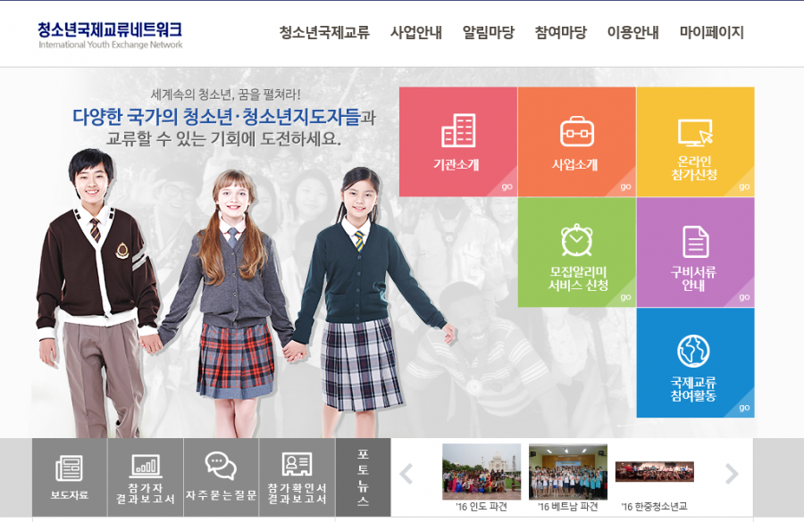This screenshot has height=522, width=804.
Task: Open the 참가자 결과보고서 chart icon
Action: tap(145, 466)
